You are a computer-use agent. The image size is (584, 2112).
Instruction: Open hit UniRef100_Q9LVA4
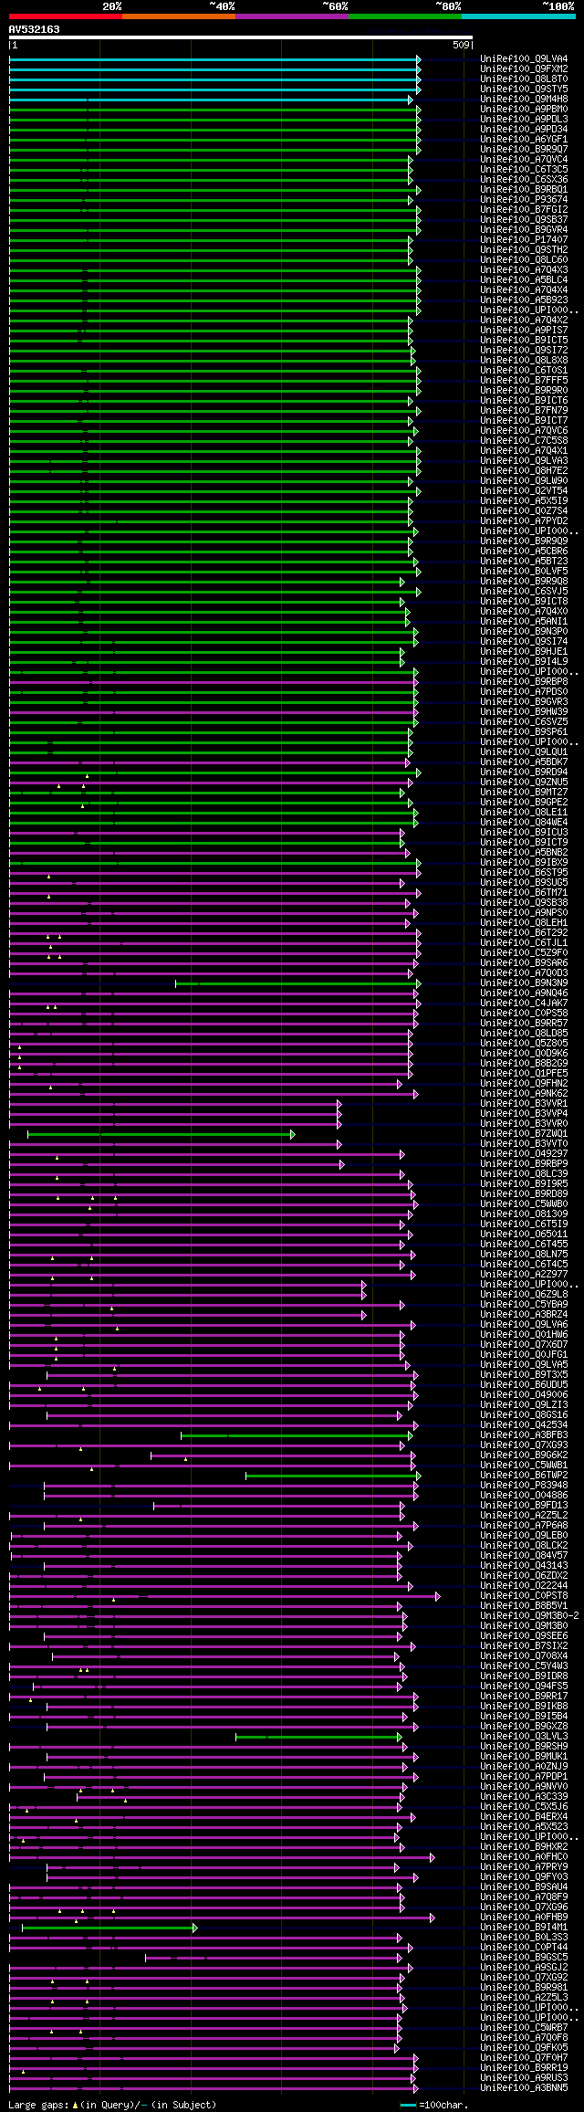524,59
